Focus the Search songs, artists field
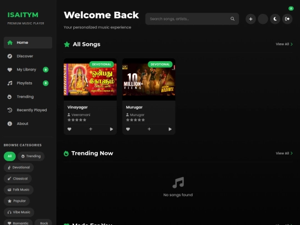This screenshot has height=225, width=300. point(192,19)
